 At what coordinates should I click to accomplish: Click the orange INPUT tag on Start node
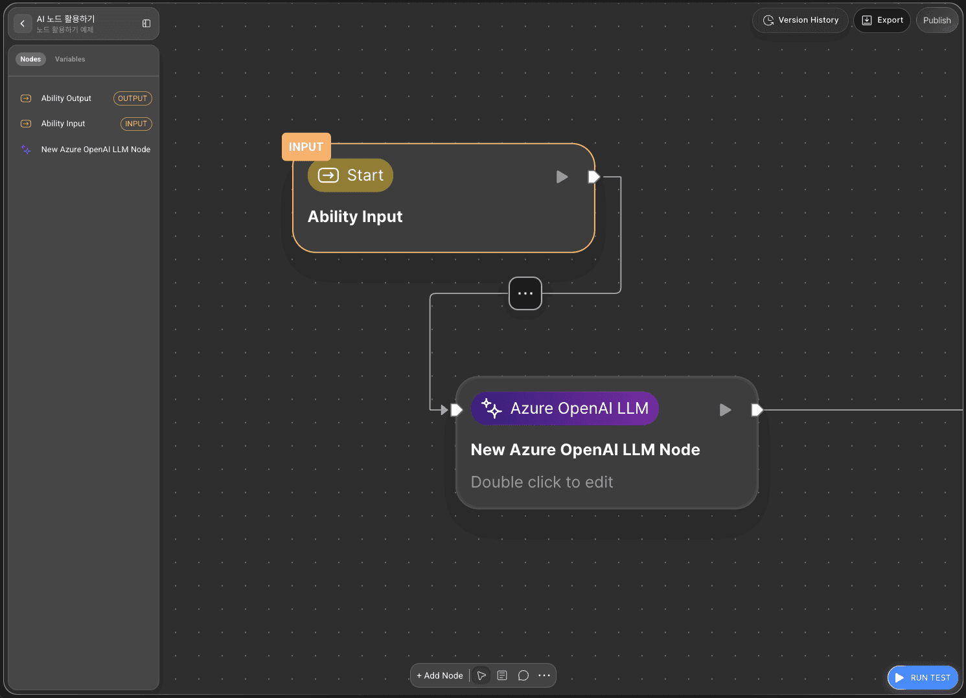pos(306,147)
